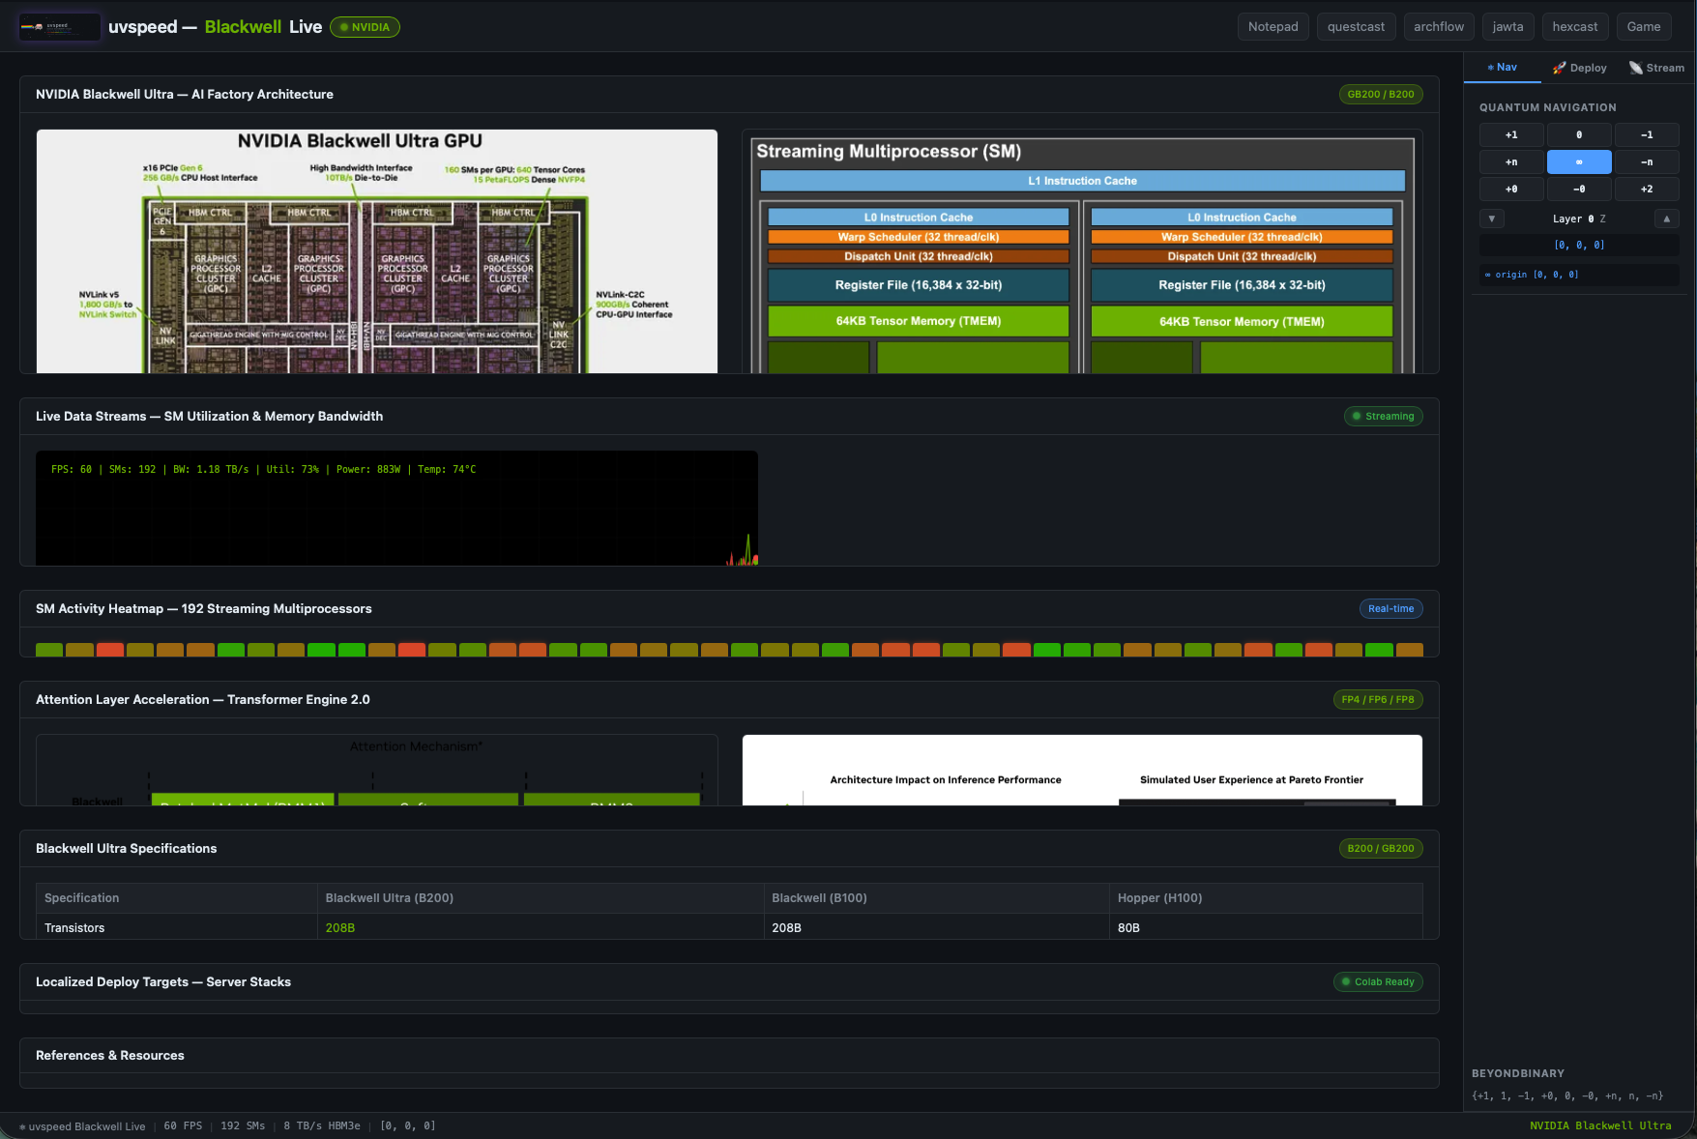Open the questcast app from the top bar
The image size is (1697, 1139).
pos(1356,26)
